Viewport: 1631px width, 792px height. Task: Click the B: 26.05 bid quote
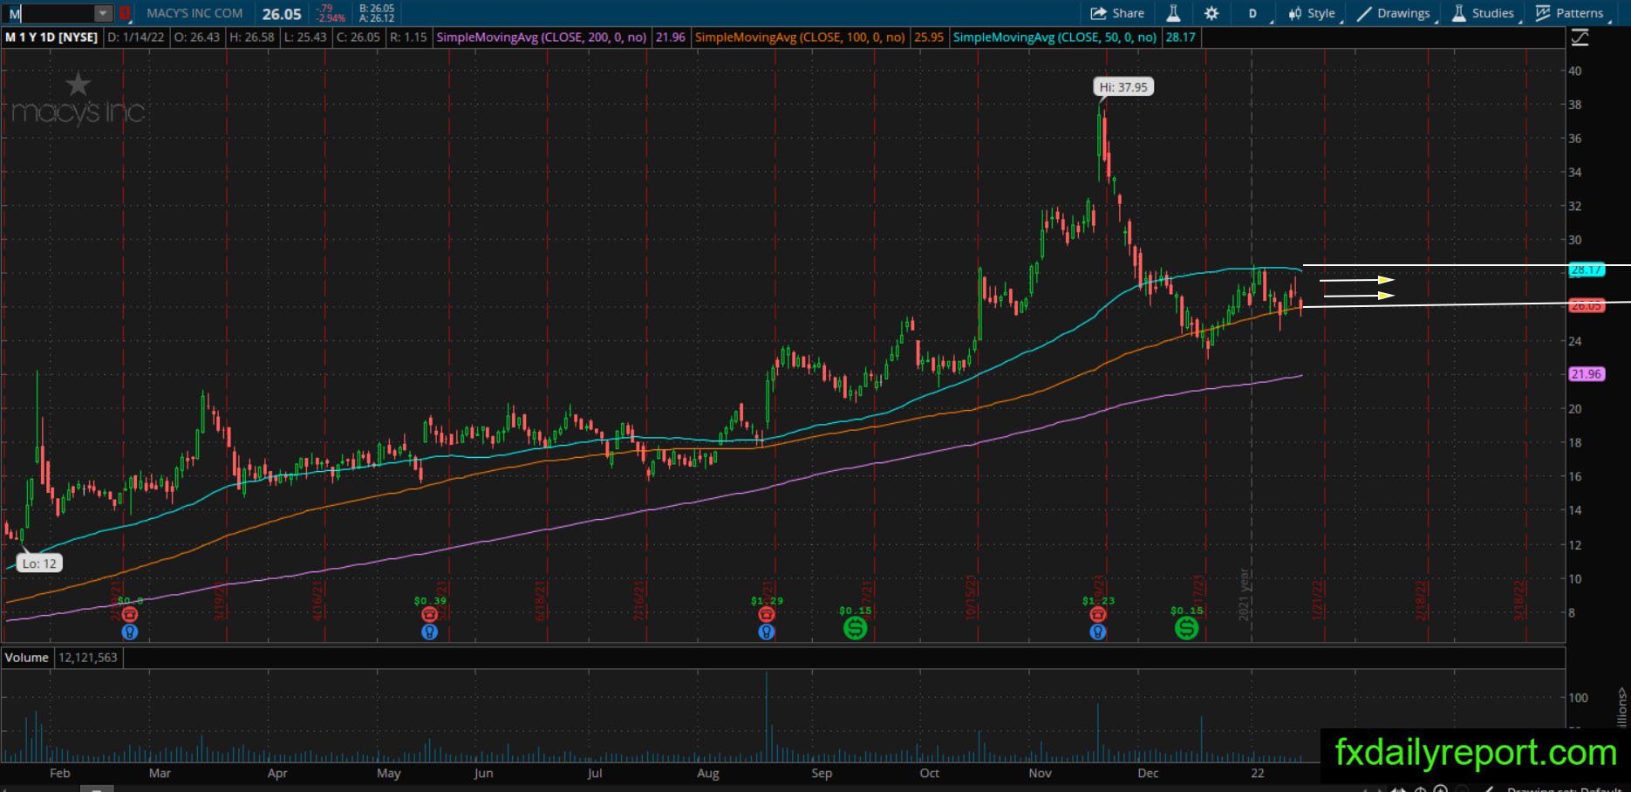(377, 9)
